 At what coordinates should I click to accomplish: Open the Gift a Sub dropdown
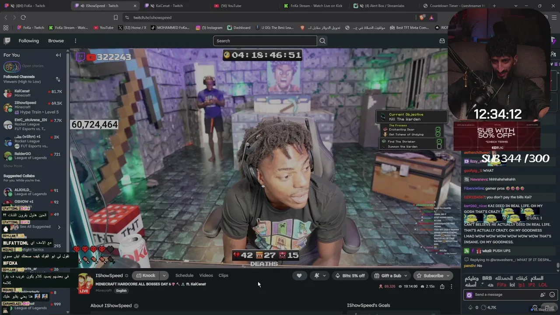click(x=391, y=276)
